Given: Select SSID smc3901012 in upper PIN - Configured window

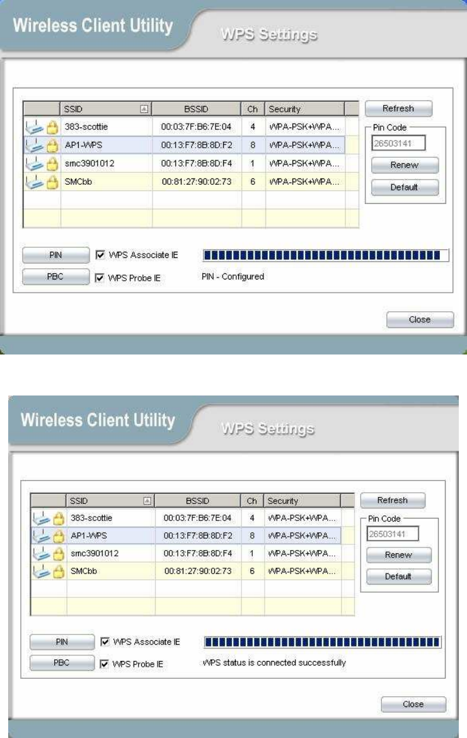Looking at the screenshot, I should point(89,163).
